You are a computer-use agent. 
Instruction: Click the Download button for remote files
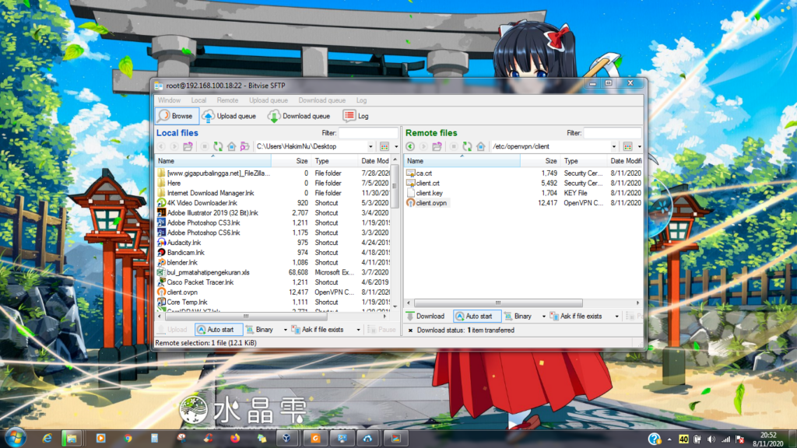[426, 316]
